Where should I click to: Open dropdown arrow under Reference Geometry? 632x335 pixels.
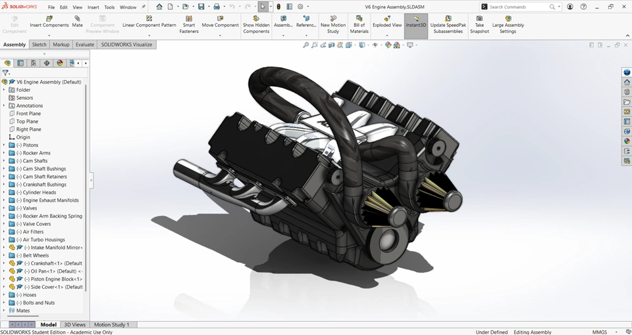click(306, 35)
